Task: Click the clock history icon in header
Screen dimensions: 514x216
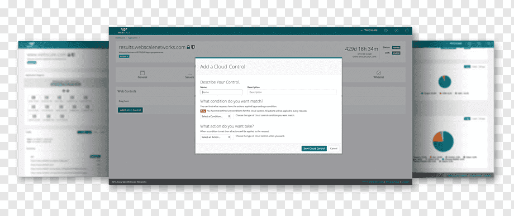Action: point(396,31)
